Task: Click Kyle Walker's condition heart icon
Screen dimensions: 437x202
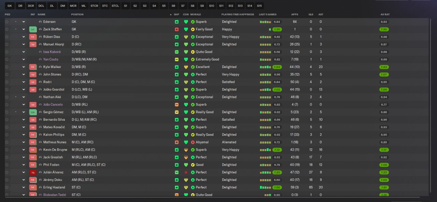Action: [x=186, y=67]
